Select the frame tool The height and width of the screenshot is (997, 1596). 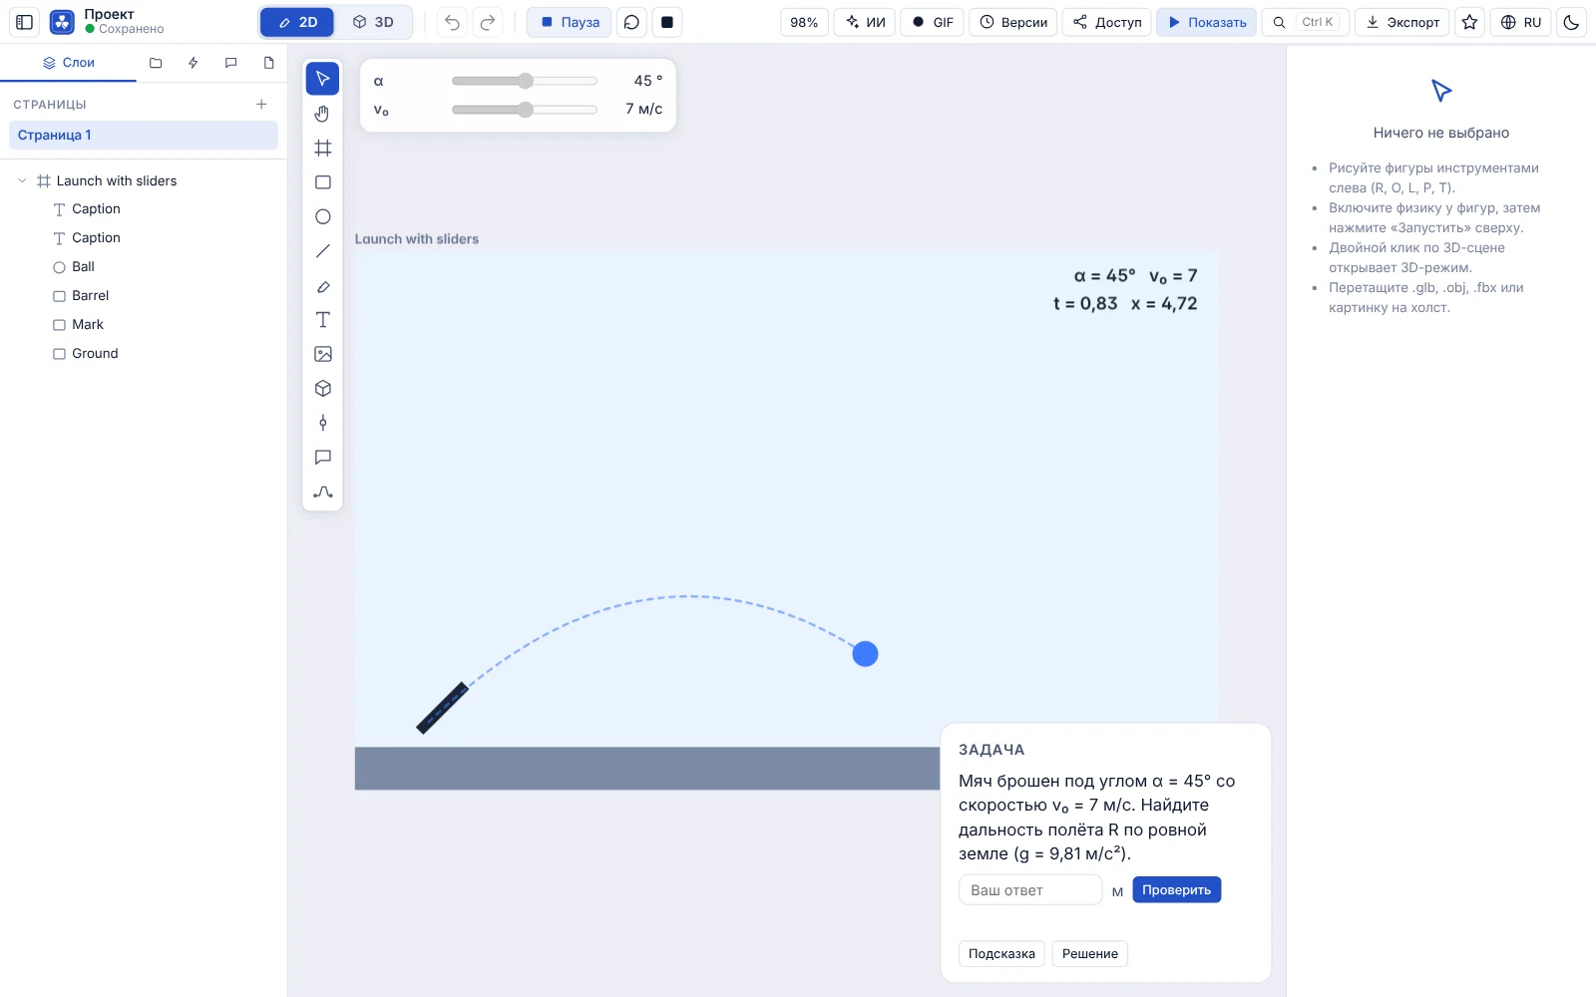coord(322,148)
